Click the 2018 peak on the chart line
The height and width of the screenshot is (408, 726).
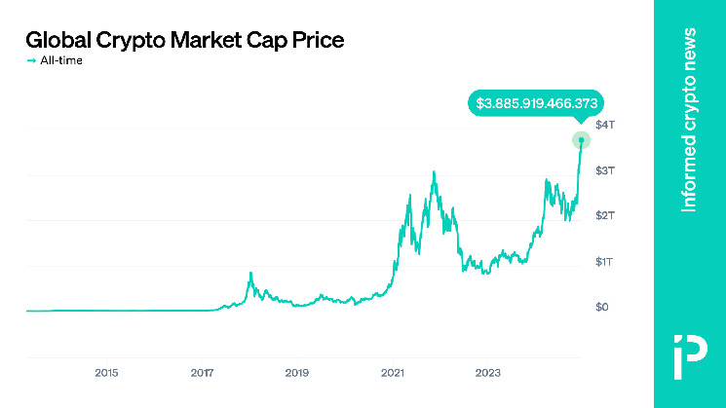coord(251,273)
